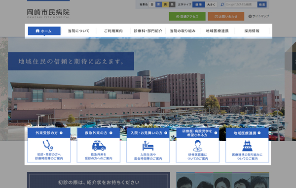
Task: Click the 入院生活や面会時間等のご案内 text
Action: click(148, 157)
